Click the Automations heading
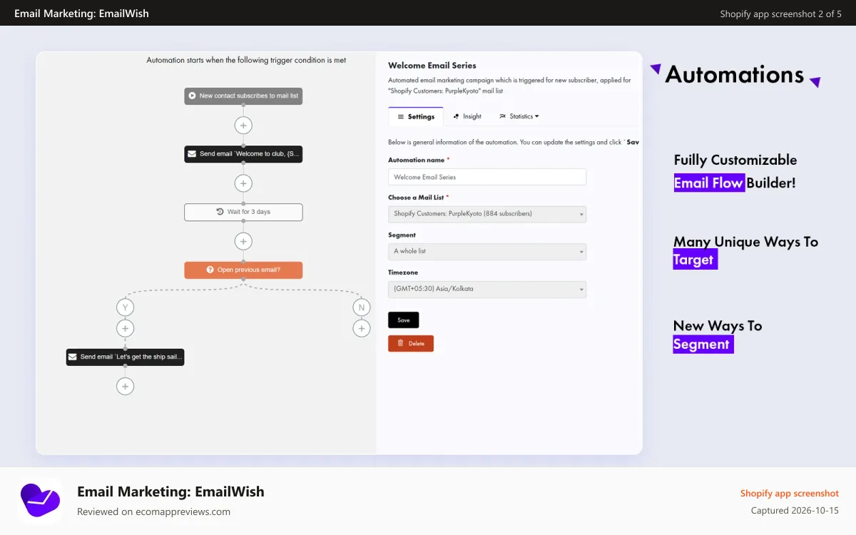The height and width of the screenshot is (535, 856). point(735,75)
